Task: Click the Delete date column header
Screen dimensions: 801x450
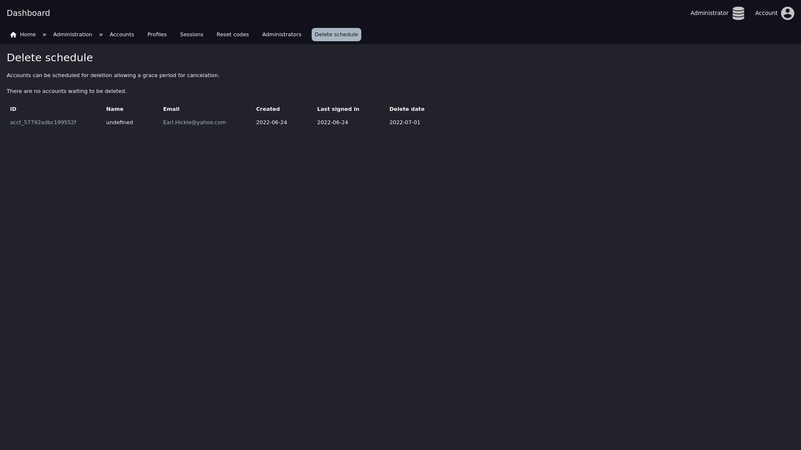Action: 407,109
